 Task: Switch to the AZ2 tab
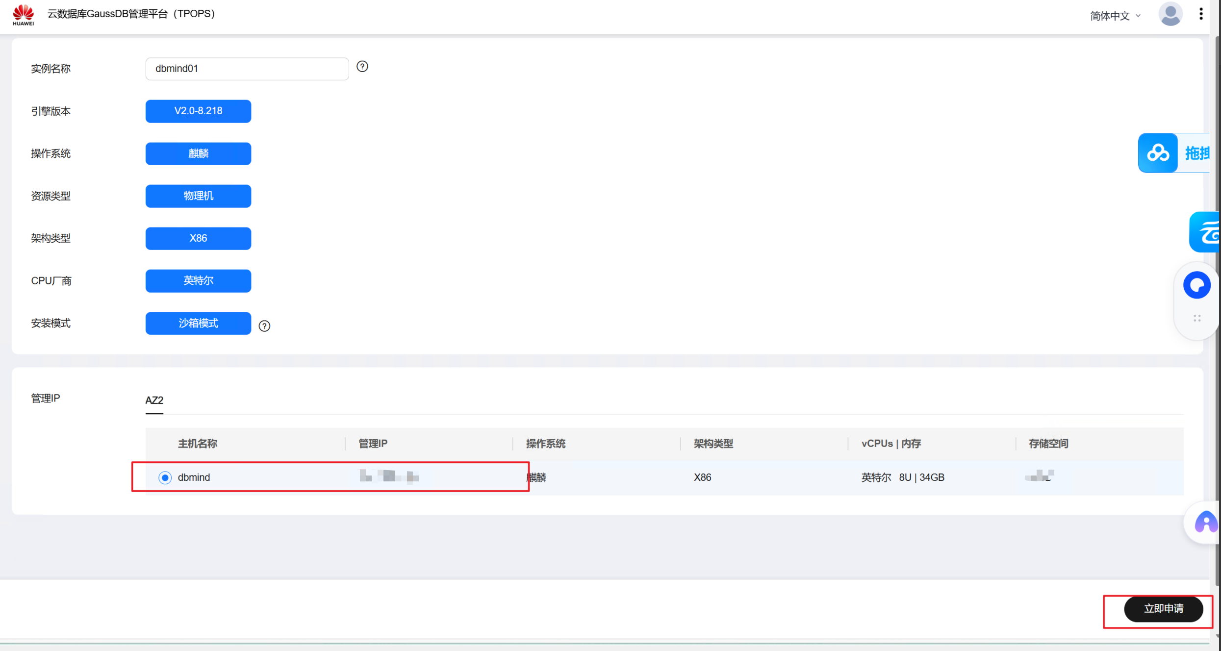click(x=154, y=400)
